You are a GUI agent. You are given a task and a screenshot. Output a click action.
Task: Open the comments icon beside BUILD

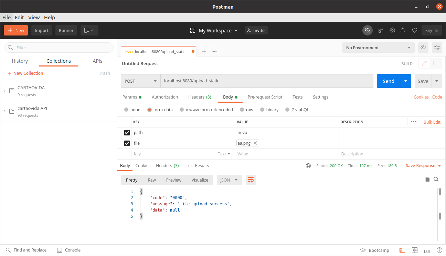pyautogui.click(x=436, y=63)
